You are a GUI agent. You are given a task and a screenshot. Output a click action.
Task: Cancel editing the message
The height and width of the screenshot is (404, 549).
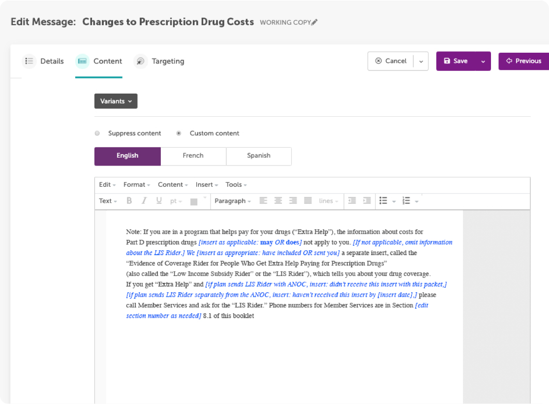391,62
